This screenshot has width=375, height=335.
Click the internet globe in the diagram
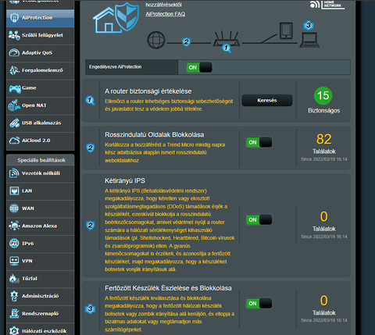(x=156, y=40)
